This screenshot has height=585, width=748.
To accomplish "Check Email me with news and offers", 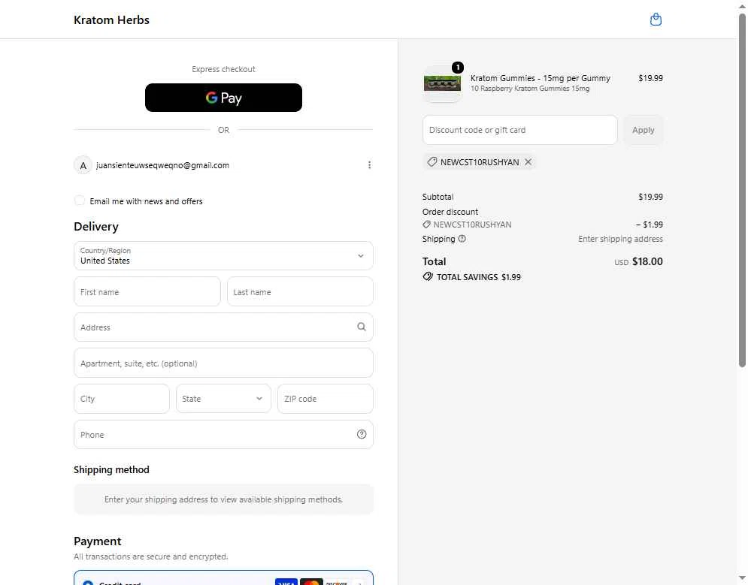I will pos(80,201).
